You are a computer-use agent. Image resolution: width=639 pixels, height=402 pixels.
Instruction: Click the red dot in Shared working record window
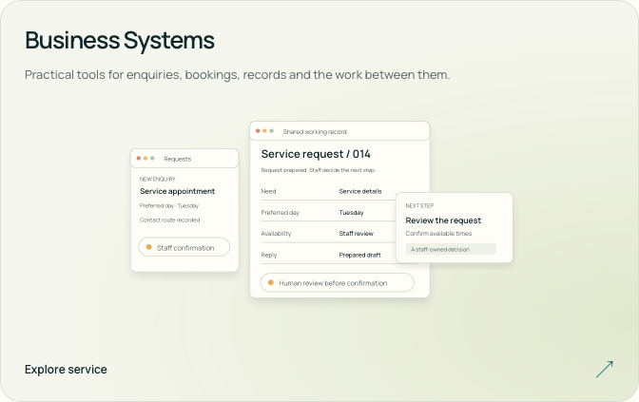[258, 131]
